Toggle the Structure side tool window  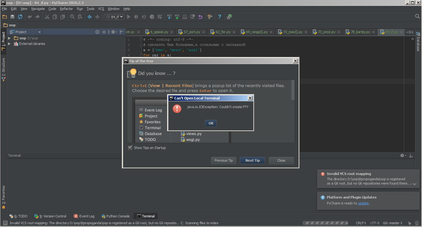pos(3,70)
